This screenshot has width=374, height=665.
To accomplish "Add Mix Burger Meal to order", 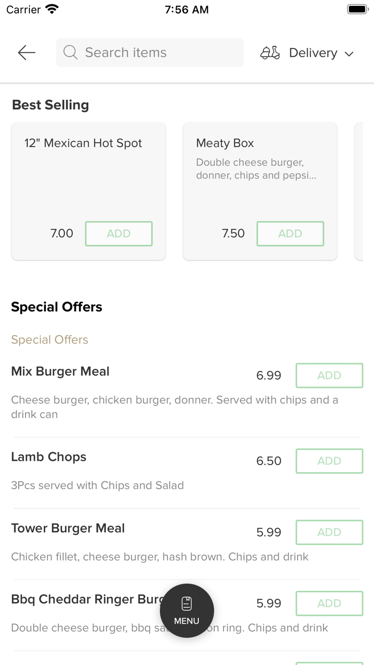I will [x=329, y=375].
